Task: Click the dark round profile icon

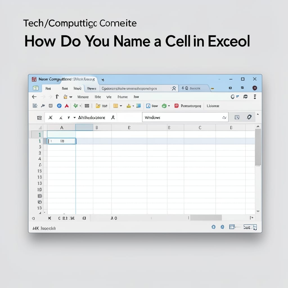Action: click(255, 88)
